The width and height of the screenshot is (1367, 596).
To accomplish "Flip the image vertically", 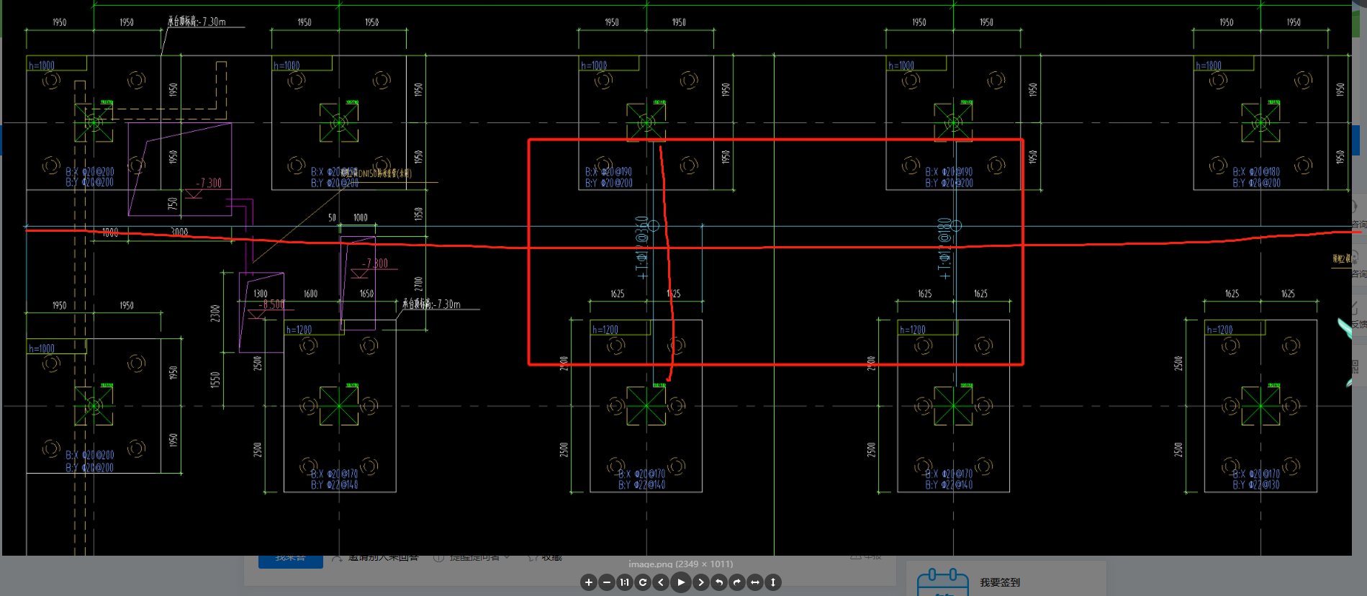I will click(773, 582).
